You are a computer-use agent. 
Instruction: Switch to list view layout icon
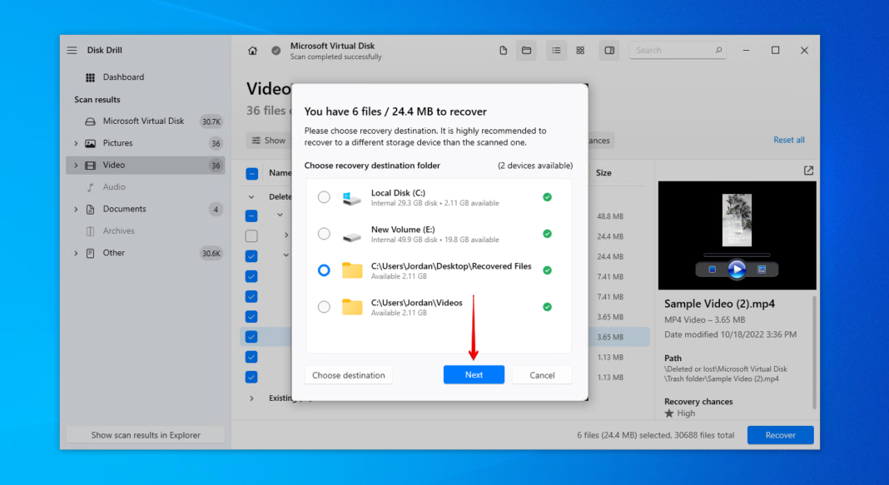(x=556, y=51)
